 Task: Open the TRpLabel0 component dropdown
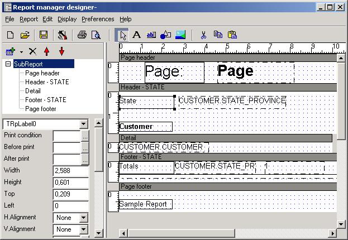coord(84,124)
